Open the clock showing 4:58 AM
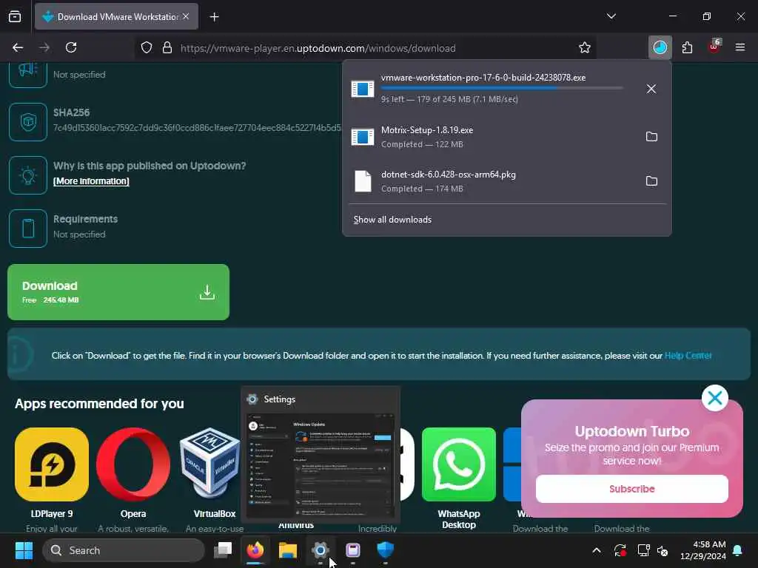The image size is (758, 568). point(703,550)
